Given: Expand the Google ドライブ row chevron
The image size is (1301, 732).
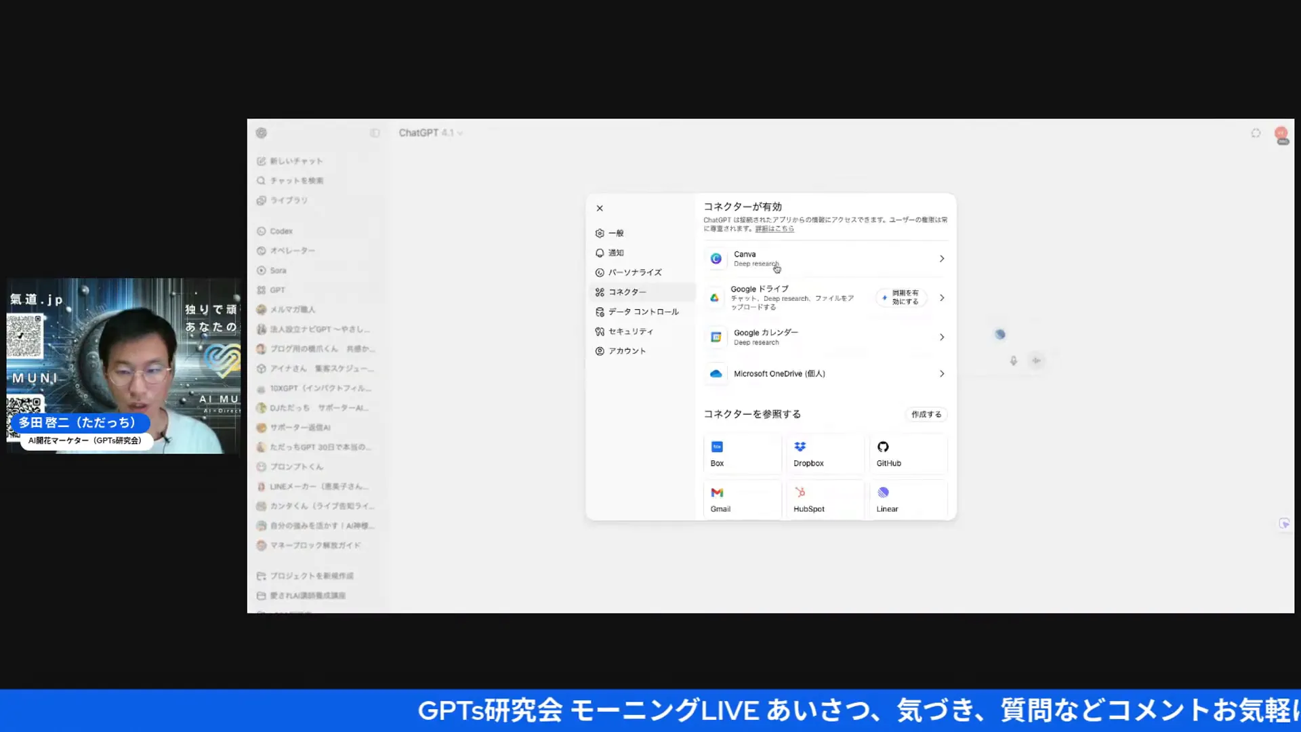Looking at the screenshot, I should 941,298.
